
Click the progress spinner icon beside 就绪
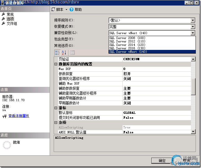click(x=7, y=145)
